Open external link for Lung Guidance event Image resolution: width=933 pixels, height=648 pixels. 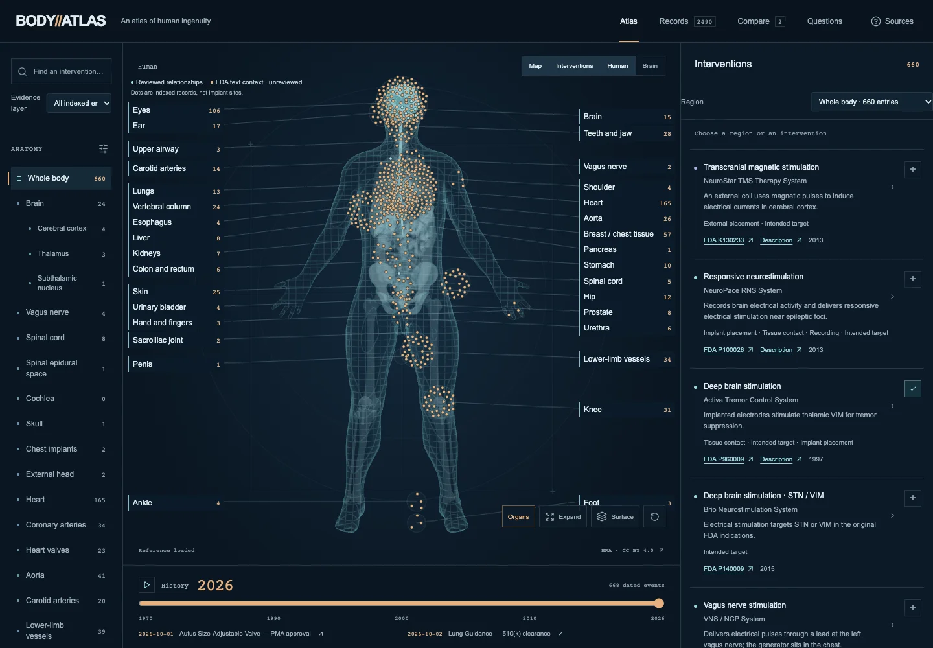560,634
